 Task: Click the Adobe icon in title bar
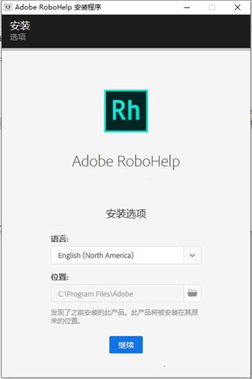(8, 8)
